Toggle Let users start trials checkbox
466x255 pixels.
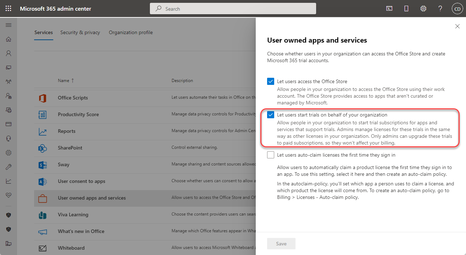tap(271, 115)
